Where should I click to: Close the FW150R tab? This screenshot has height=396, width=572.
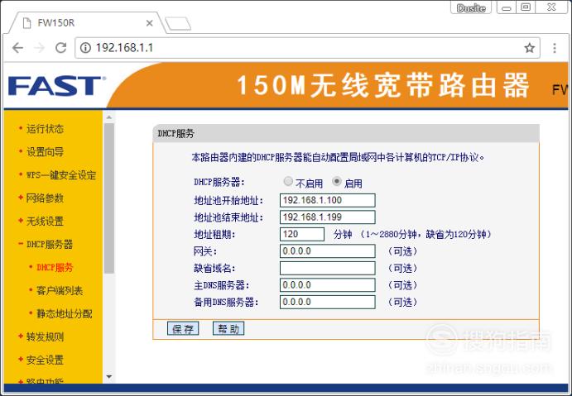149,23
